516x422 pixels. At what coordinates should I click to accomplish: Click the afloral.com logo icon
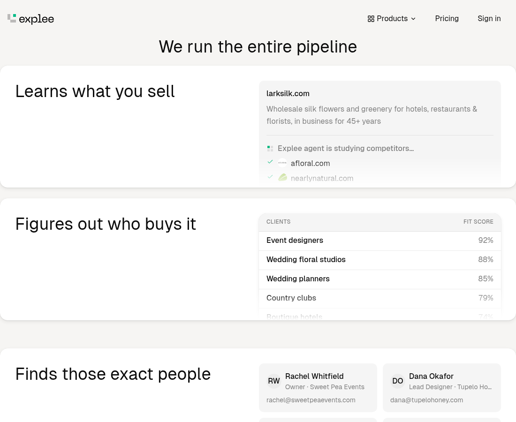(x=282, y=163)
